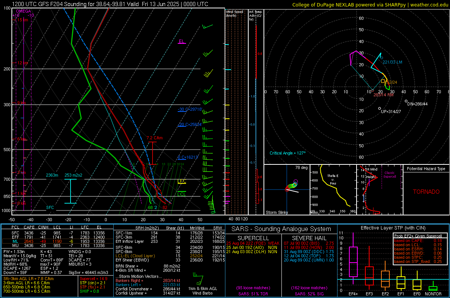
Task: Click the -30 C=29718' height label
Action: pos(190,110)
